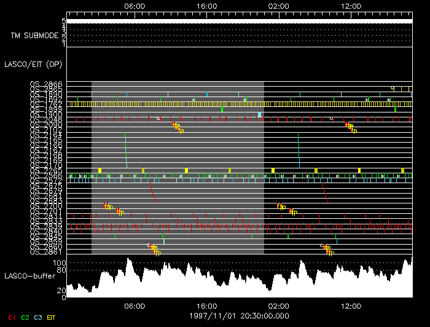Click the 16:00 label on bottom axis
430x327 pixels.
[207, 305]
